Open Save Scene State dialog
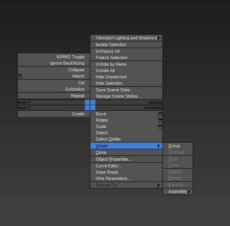 click(126, 90)
